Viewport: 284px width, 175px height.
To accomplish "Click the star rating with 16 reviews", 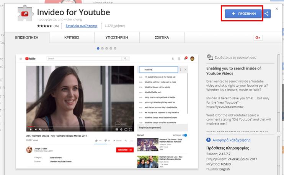I will [48, 26].
